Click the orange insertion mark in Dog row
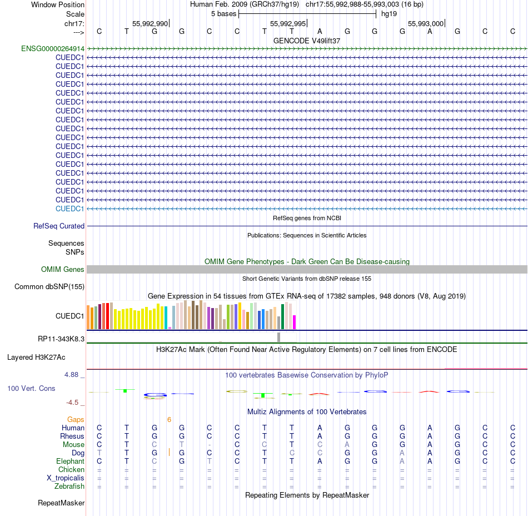Screen dimensions: 528x516 (x=169, y=453)
